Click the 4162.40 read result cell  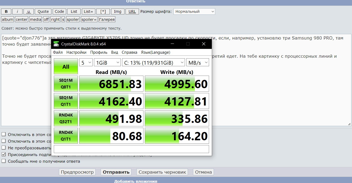click(111, 101)
